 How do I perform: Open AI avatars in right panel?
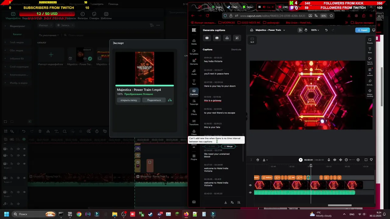(370, 71)
